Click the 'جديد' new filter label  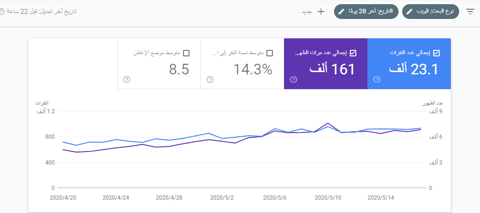[x=307, y=12]
